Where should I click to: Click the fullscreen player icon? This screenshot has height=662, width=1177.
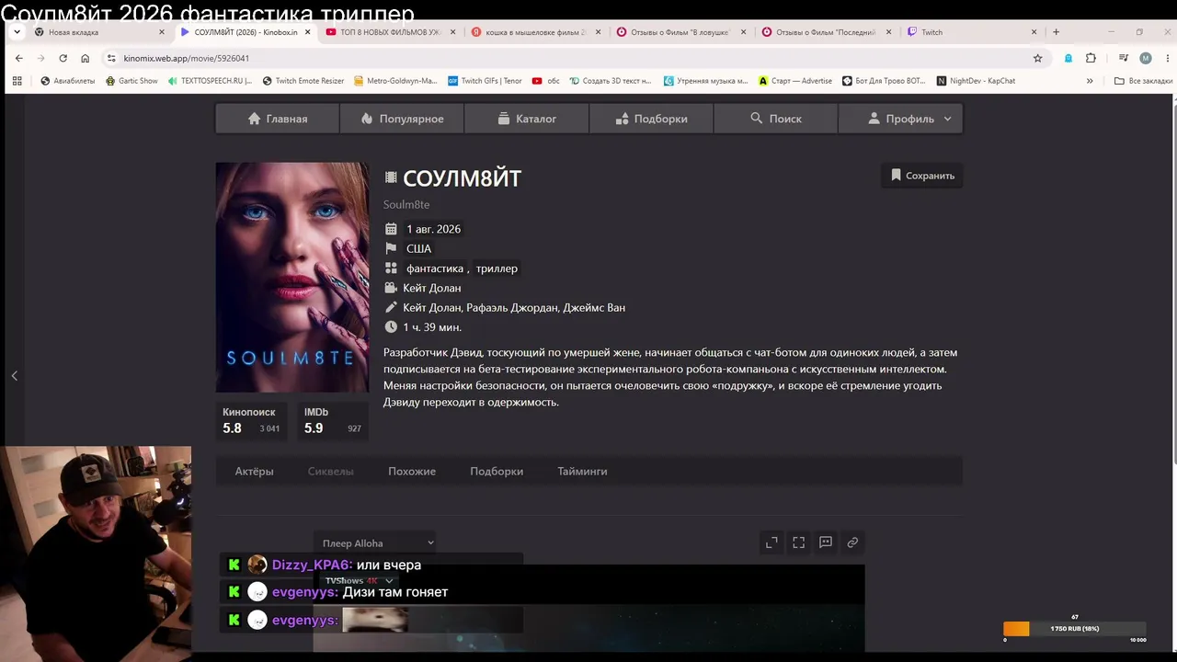798,542
